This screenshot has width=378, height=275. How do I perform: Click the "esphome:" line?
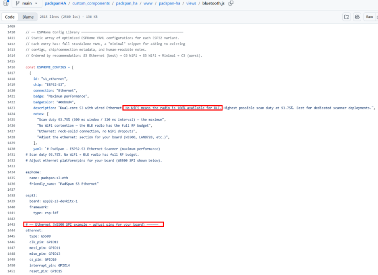[x=33, y=172]
